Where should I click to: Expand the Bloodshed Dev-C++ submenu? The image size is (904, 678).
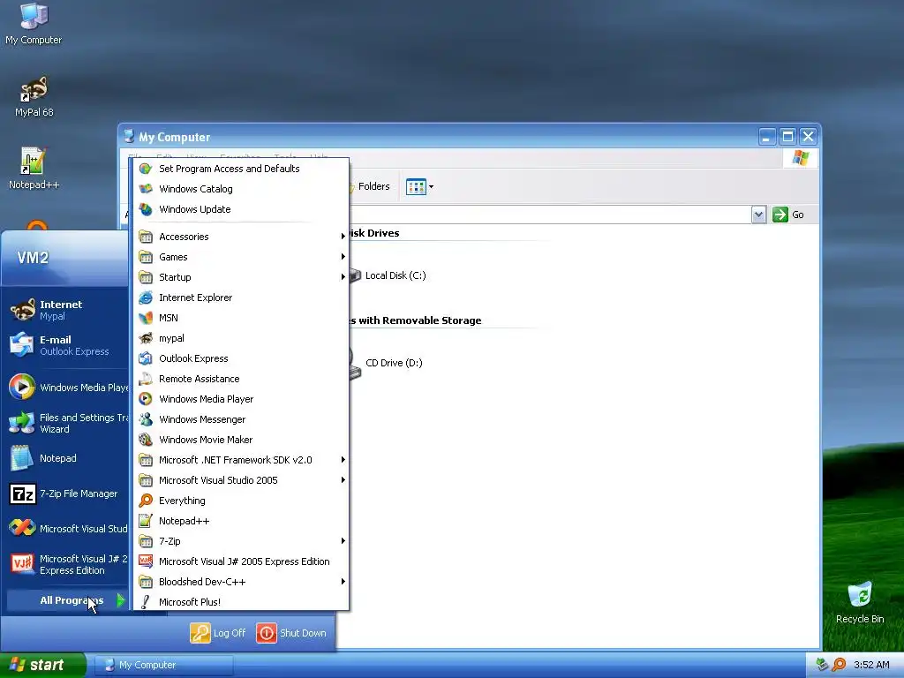pyautogui.click(x=241, y=582)
